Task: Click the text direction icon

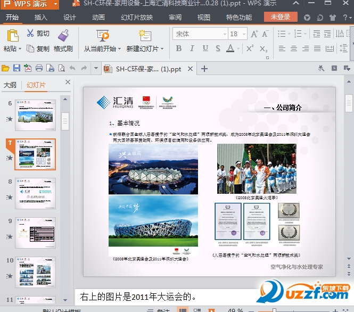Action: [340, 34]
